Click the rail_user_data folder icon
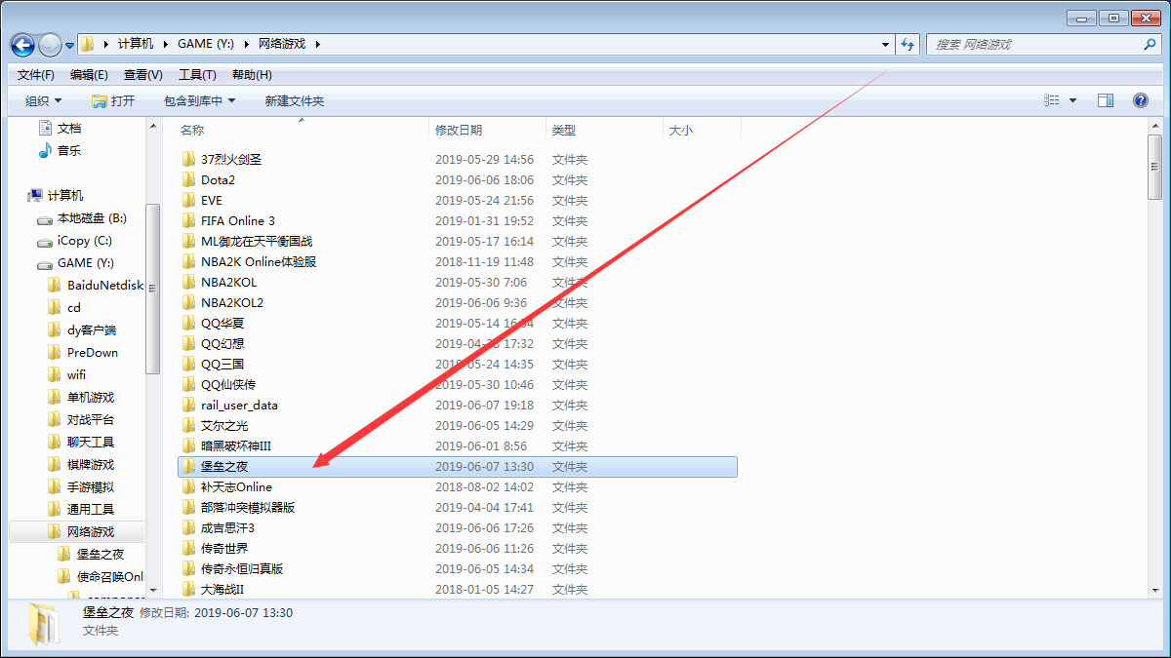 click(189, 405)
